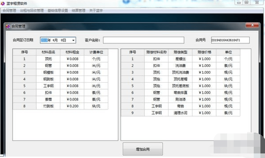Click the 材料租金 column header
The image size is (265, 158).
[x=72, y=52]
